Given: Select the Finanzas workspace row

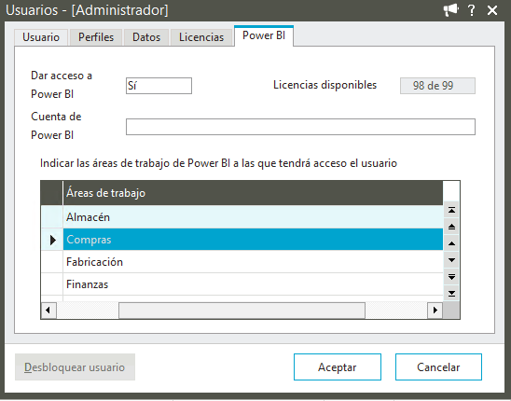Looking at the screenshot, I should tap(253, 284).
